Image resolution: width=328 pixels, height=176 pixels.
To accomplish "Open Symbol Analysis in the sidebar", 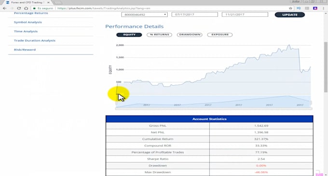I will (28, 22).
